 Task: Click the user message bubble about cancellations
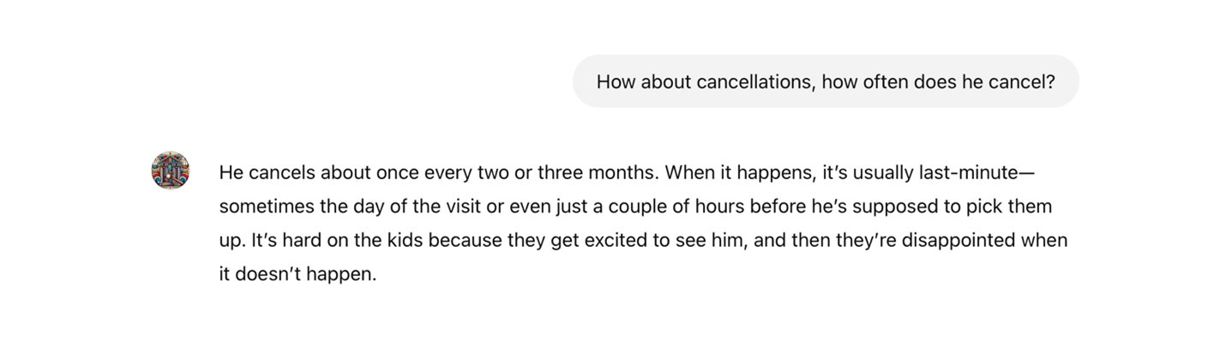point(825,81)
